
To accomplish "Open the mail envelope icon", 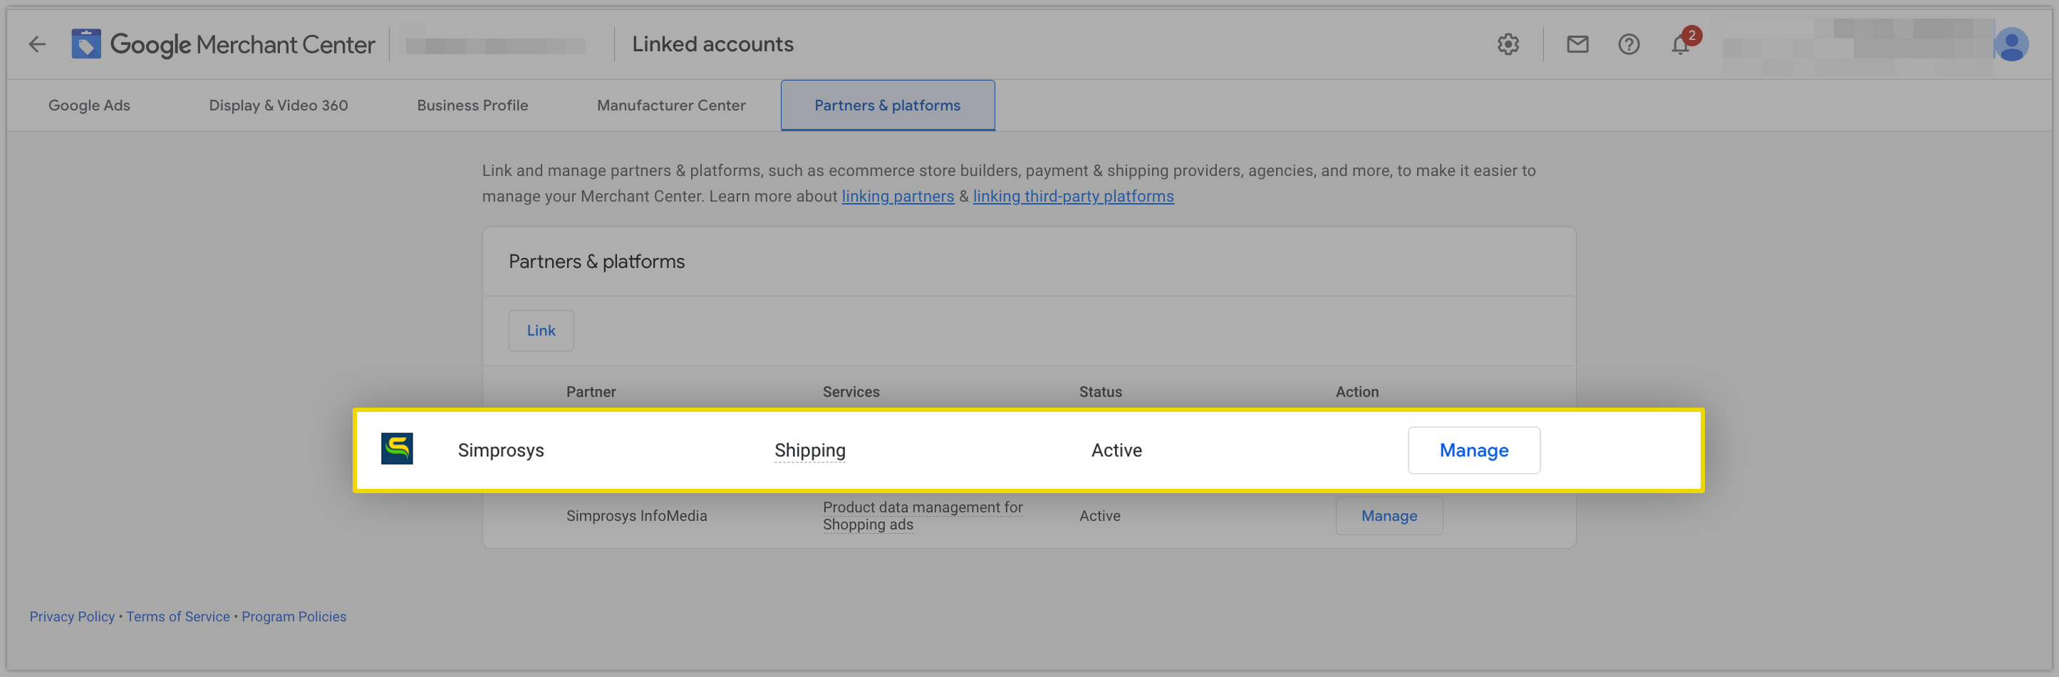I will [1577, 45].
